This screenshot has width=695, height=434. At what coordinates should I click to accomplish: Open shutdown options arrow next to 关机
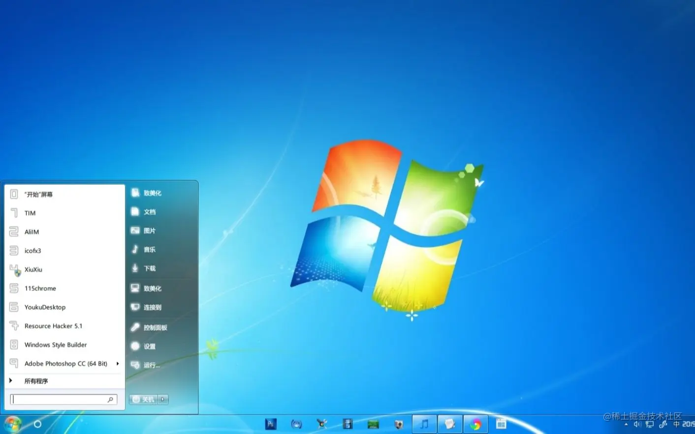pyautogui.click(x=163, y=400)
